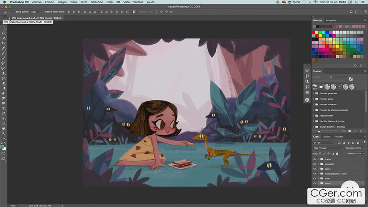This screenshot has width=368, height=207.
Task: Open the Edit Toolbar three-dots button
Action: [x=3, y=138]
